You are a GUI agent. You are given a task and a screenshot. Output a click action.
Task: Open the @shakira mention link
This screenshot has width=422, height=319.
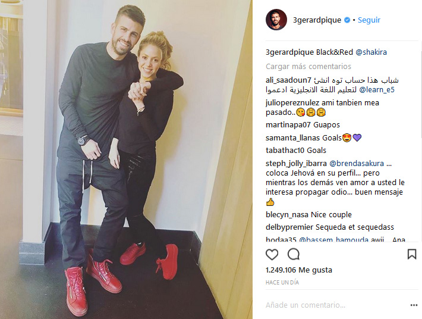point(371,52)
